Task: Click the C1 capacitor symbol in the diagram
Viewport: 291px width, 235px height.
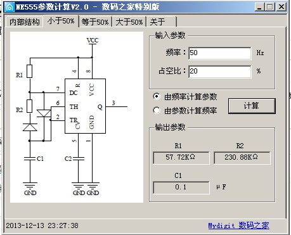Action: tap(30, 158)
